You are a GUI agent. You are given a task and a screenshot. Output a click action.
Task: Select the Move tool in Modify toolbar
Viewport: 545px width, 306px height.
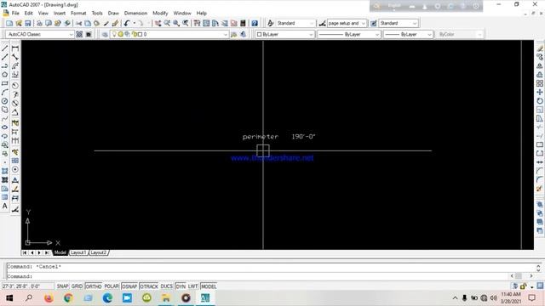point(539,93)
